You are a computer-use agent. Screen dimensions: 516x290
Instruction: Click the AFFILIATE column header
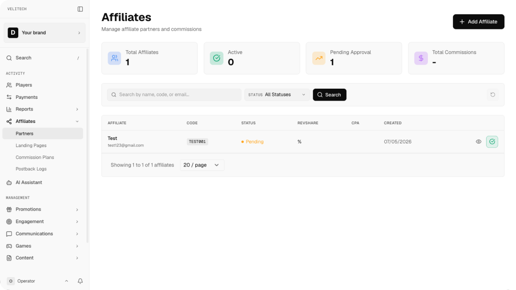[117, 123]
